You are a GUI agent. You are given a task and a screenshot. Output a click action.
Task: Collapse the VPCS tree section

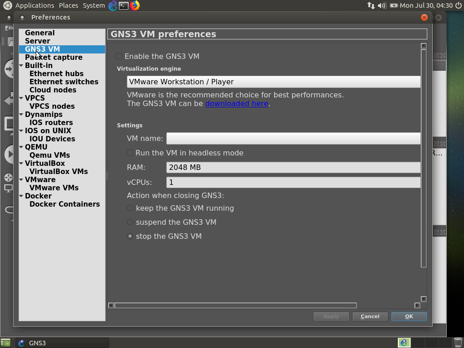[21, 98]
